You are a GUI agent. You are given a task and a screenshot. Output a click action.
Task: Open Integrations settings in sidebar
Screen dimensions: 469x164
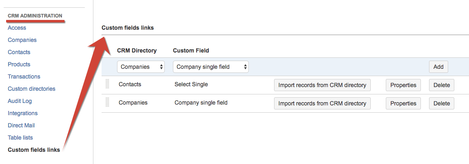(x=22, y=113)
